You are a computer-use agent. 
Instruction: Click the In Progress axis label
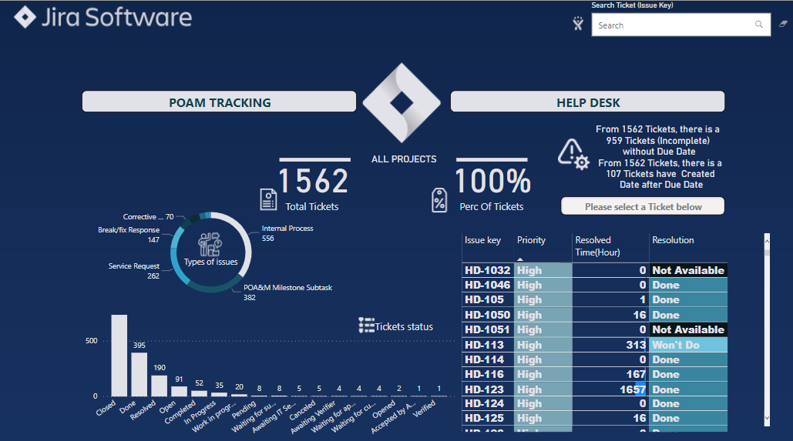tap(200, 413)
